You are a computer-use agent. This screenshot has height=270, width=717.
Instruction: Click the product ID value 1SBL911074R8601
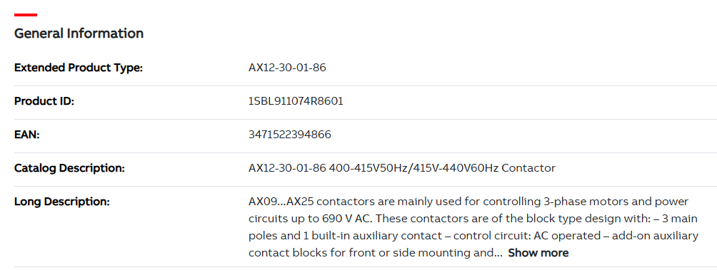tap(296, 101)
